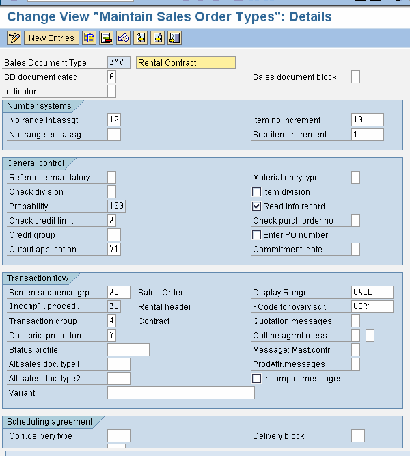Click the Copy As toolbar icon

coord(89,38)
